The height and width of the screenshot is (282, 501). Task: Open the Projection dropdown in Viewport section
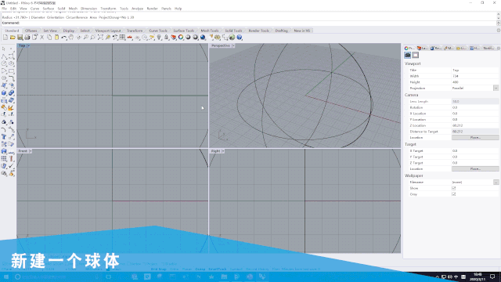click(496, 88)
